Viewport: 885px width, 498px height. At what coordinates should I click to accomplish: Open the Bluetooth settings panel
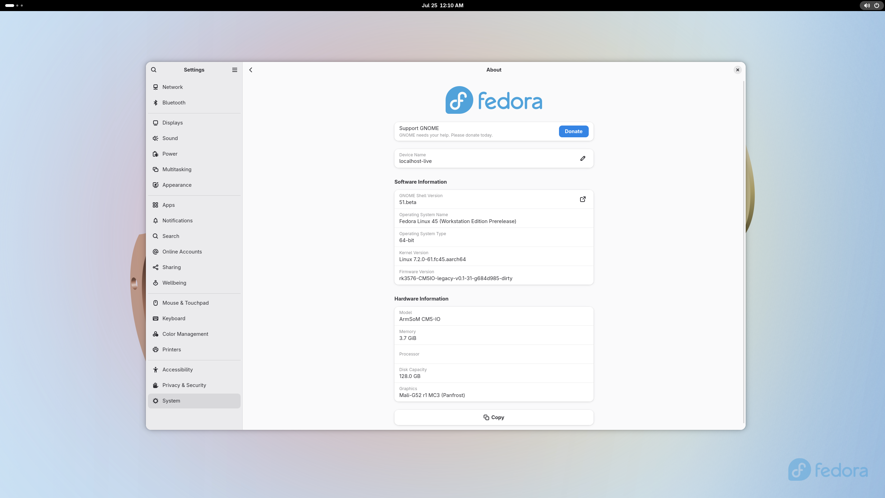[x=194, y=103]
